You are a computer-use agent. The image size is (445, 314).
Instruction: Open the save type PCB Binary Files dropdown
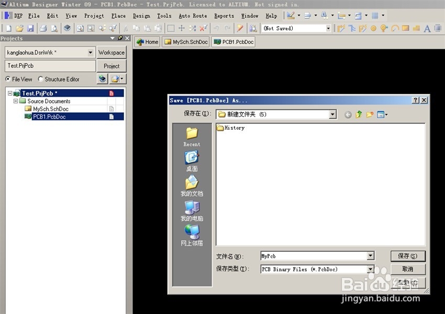(370, 269)
